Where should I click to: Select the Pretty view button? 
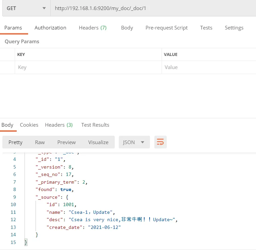point(15,142)
